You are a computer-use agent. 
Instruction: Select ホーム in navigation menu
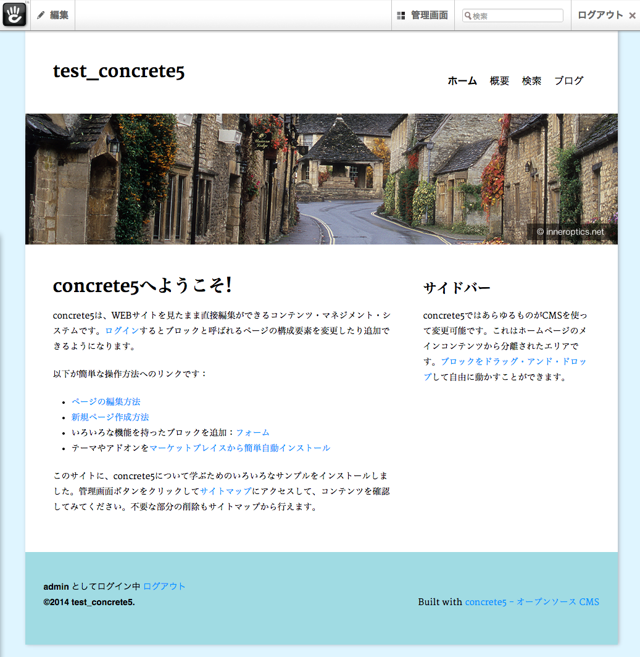[x=462, y=80]
